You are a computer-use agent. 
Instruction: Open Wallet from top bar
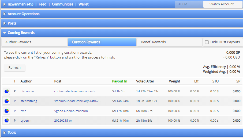click(x=84, y=4)
